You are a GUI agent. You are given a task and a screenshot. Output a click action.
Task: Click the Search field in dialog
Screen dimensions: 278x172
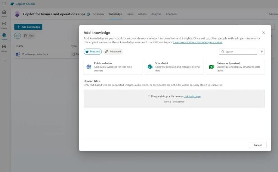click(238, 52)
